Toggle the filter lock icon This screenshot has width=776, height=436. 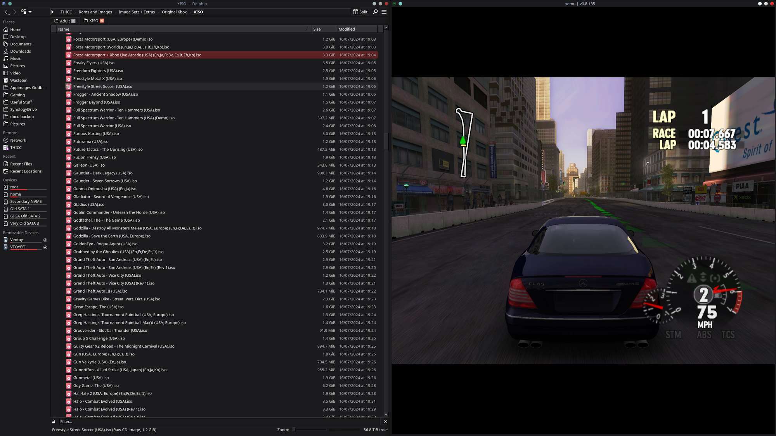[54, 422]
